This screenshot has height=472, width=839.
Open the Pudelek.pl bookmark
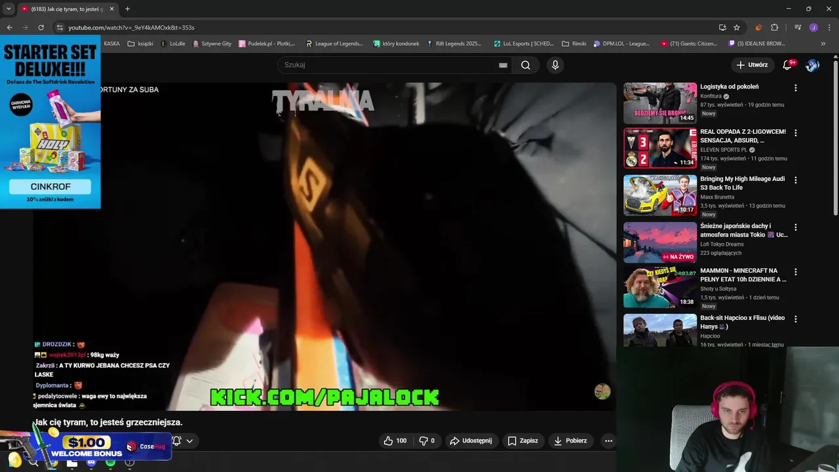267,44
